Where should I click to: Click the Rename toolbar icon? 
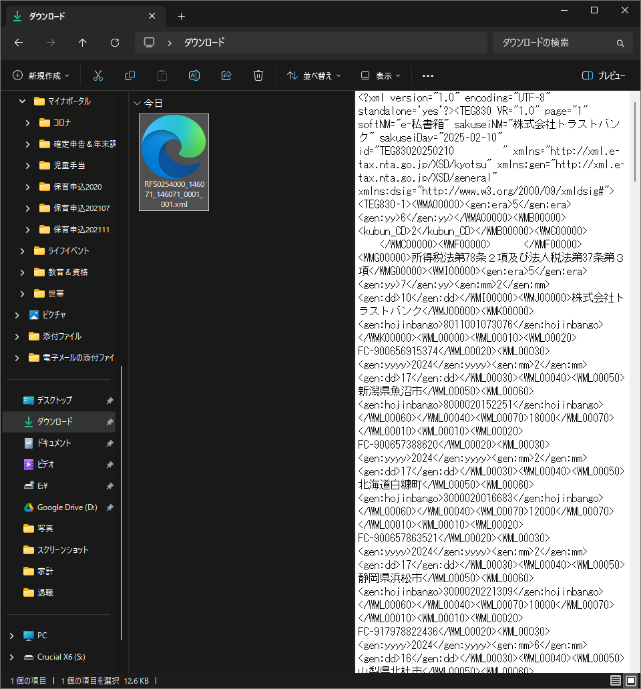194,75
